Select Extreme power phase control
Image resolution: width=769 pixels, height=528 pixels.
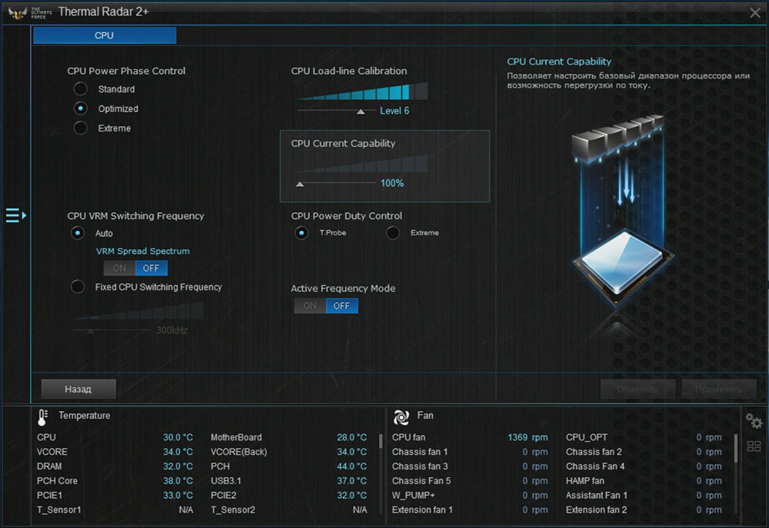[81, 128]
